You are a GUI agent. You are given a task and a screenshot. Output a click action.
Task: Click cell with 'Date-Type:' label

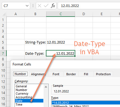click(x=36, y=53)
